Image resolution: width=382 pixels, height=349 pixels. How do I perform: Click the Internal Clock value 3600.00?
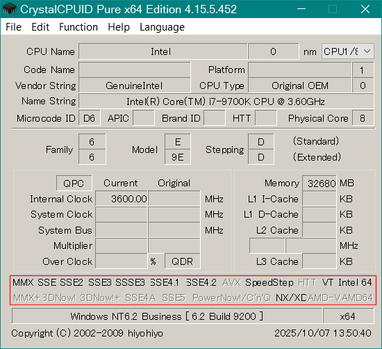pyautogui.click(x=122, y=199)
